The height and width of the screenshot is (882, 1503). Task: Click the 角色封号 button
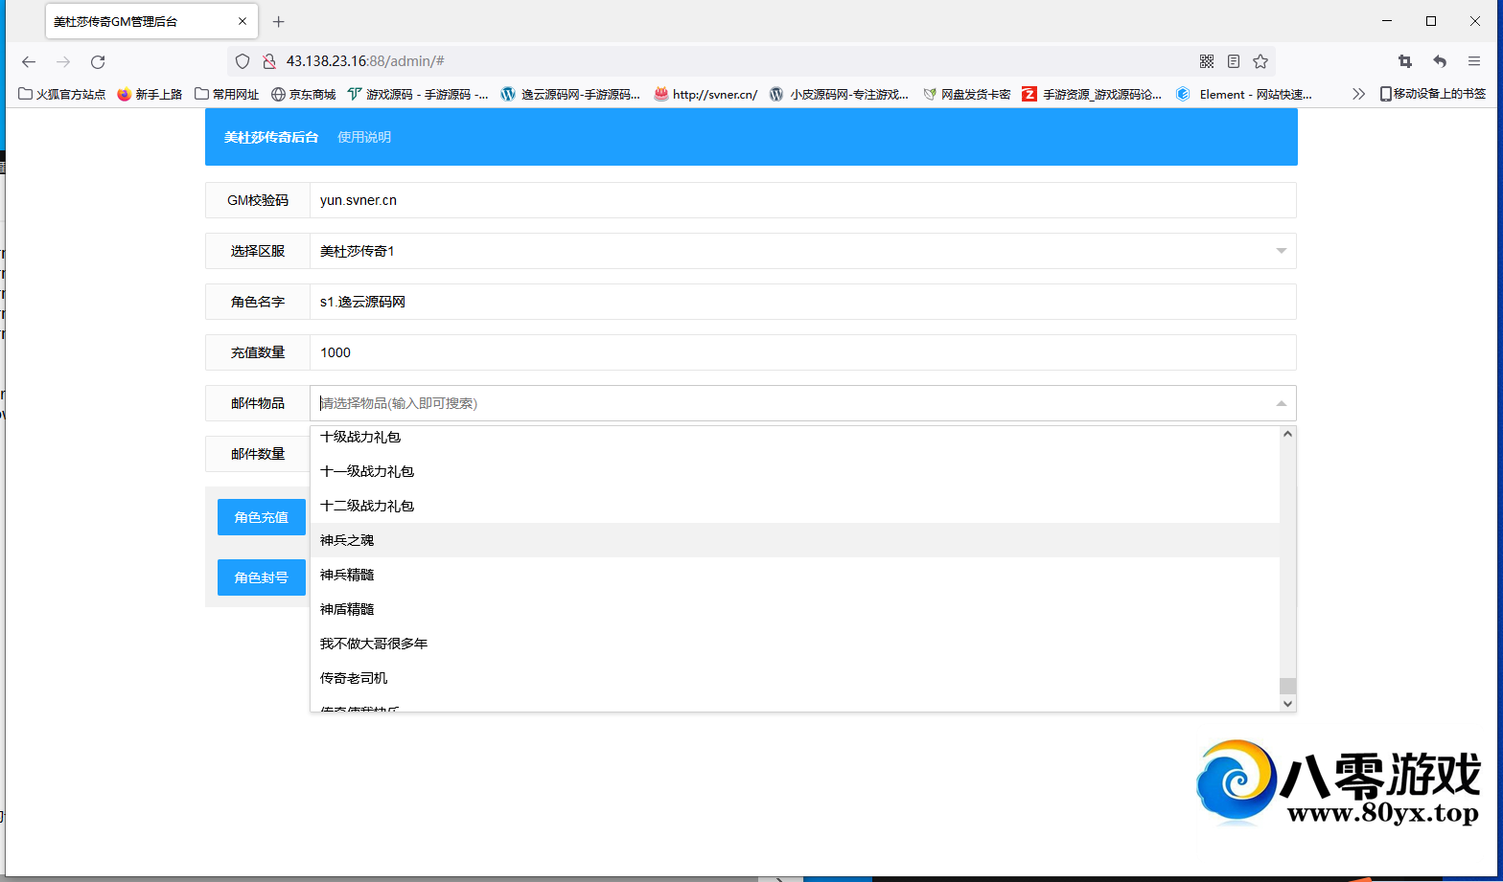pos(262,577)
